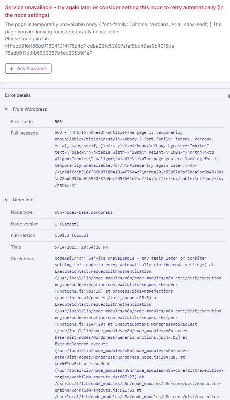The image size is (230, 400).
Task: Click the Node type label
Action: (22, 212)
